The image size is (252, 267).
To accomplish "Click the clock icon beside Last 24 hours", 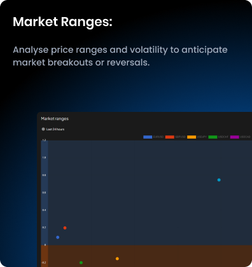I will point(43,129).
